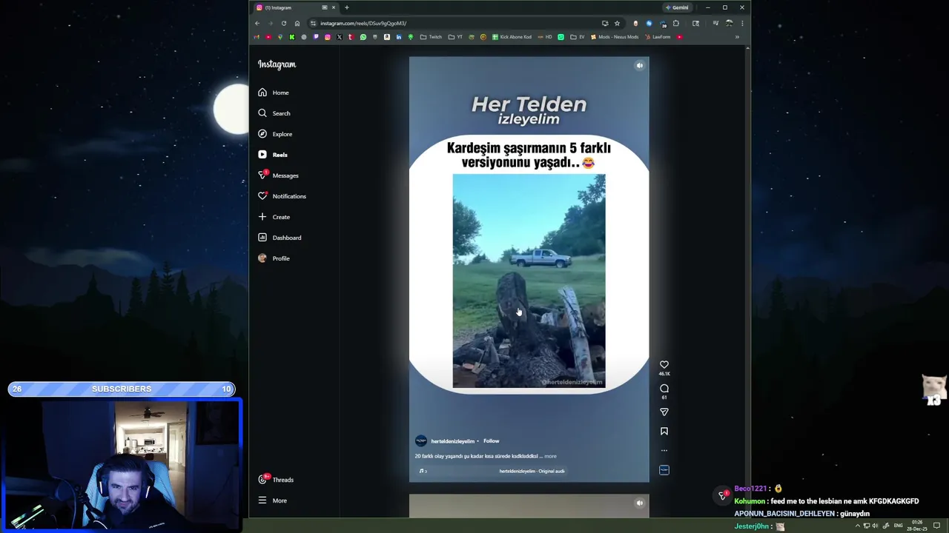Expand the caption with more
949x533 pixels.
click(x=550, y=456)
